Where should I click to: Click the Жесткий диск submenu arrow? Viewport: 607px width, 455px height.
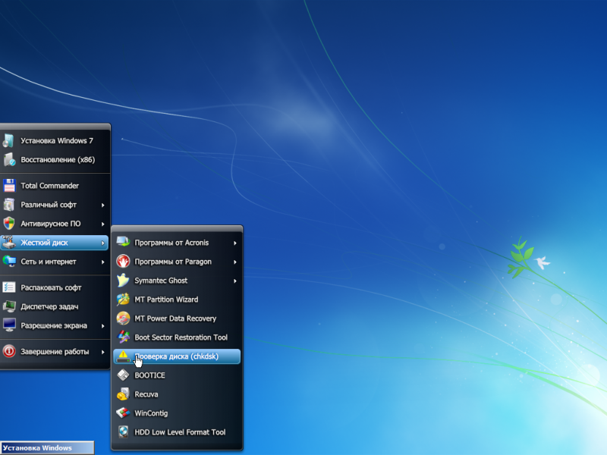[x=103, y=243]
